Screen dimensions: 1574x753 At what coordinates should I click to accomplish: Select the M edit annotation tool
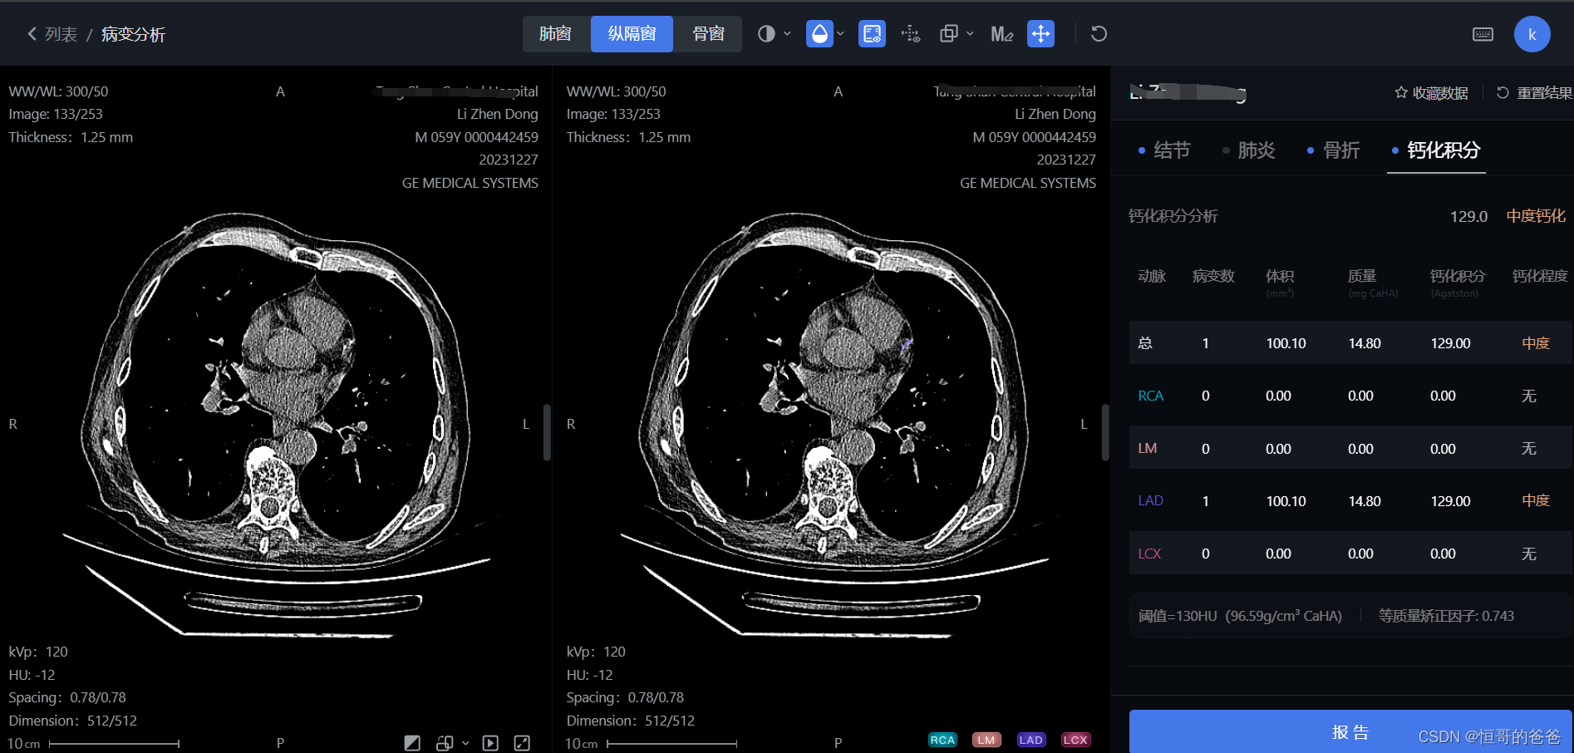point(1001,34)
